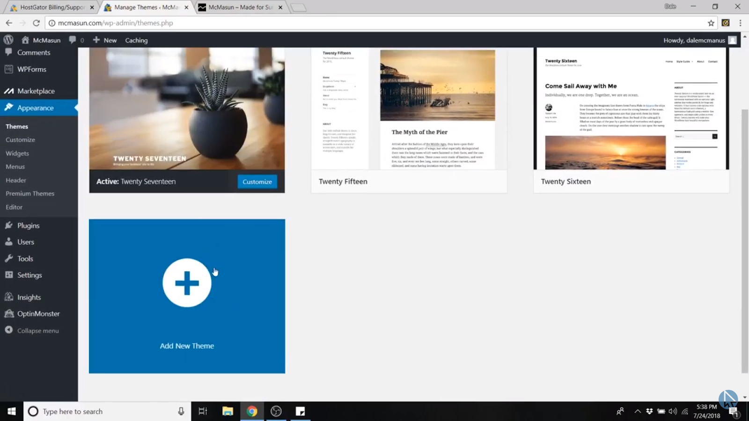The width and height of the screenshot is (749, 421).
Task: Open the Premium Themes submenu item
Action: [30, 194]
